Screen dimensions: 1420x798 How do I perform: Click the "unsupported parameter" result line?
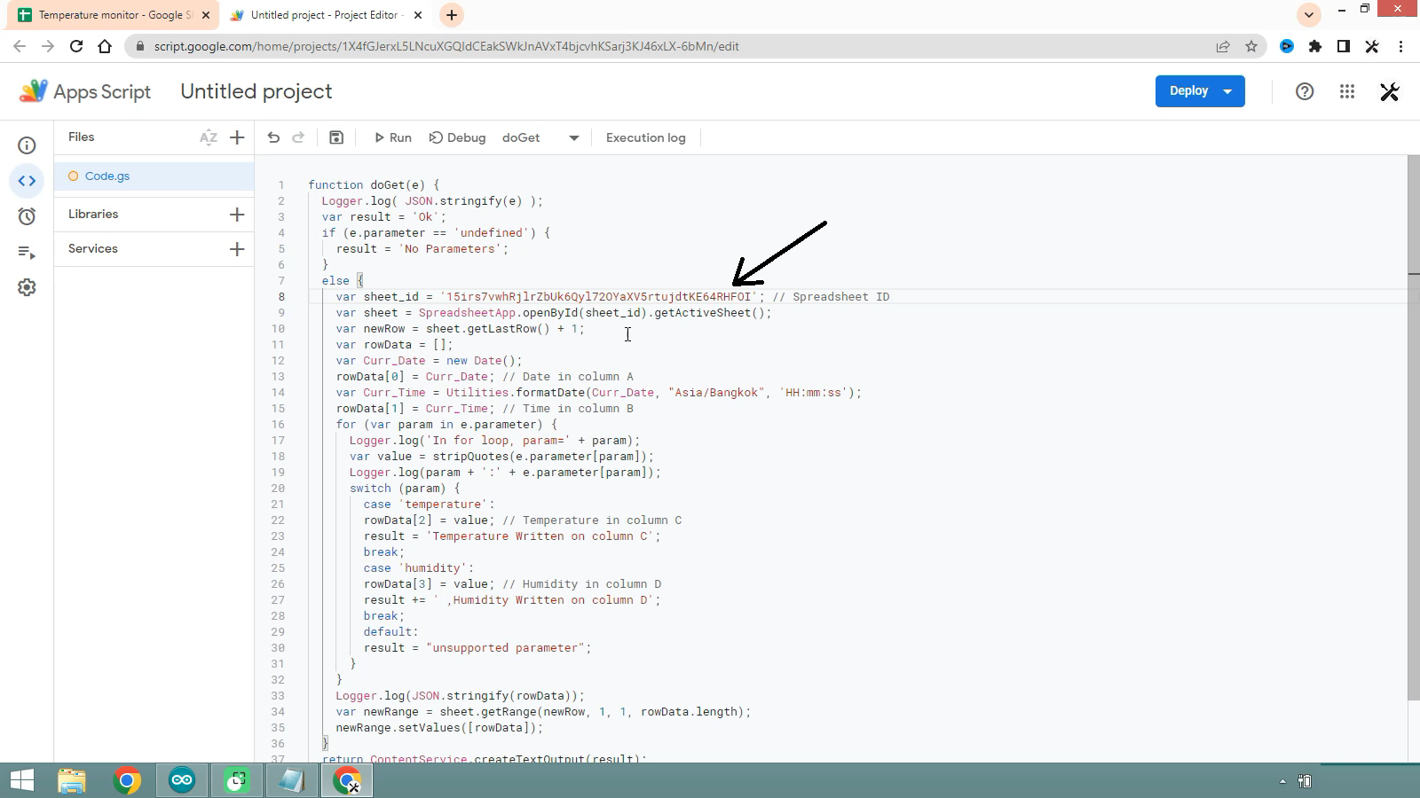tap(477, 648)
